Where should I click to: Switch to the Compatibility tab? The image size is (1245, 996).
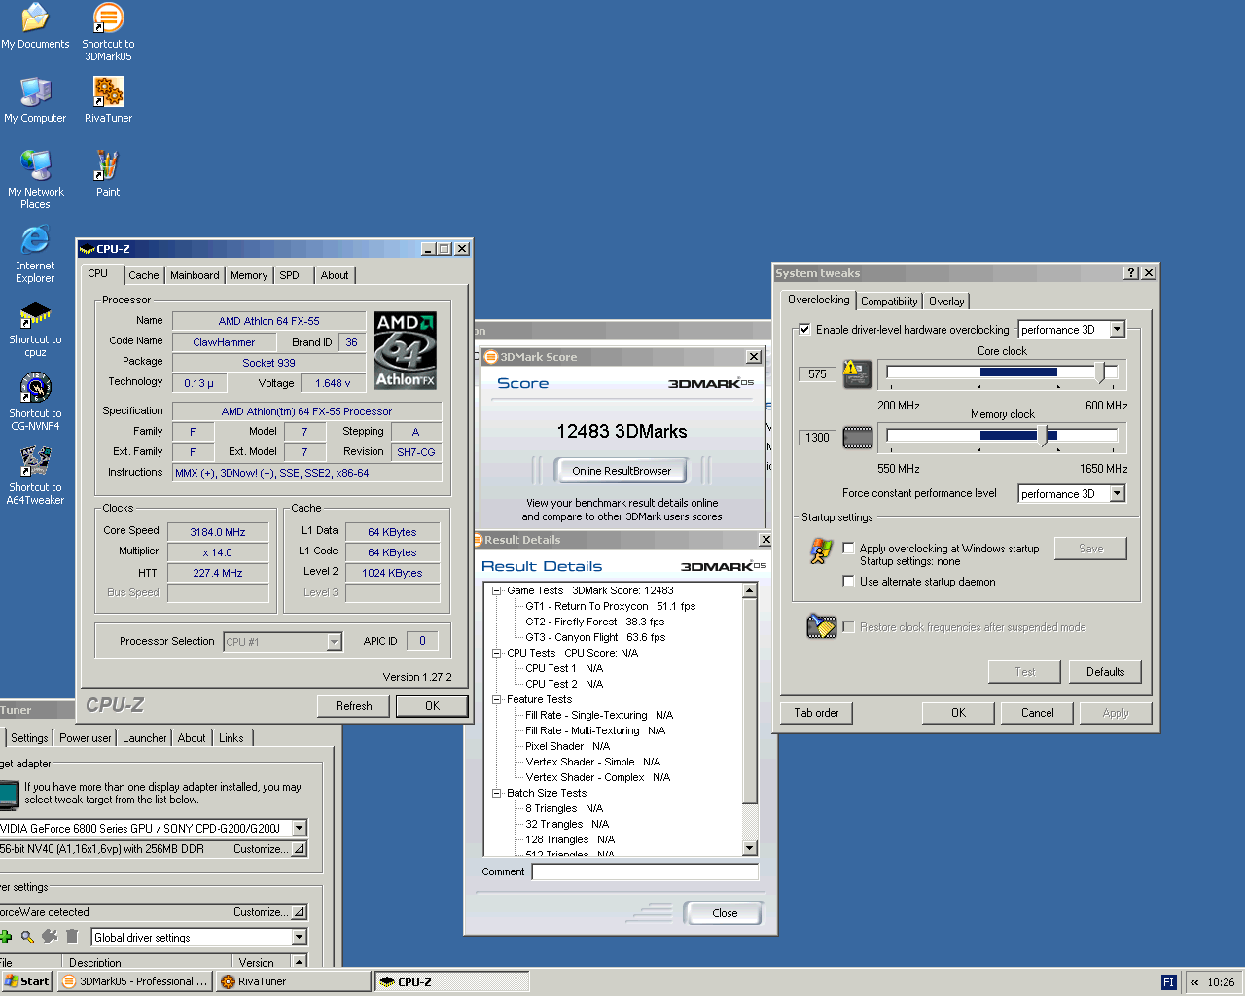tap(889, 302)
